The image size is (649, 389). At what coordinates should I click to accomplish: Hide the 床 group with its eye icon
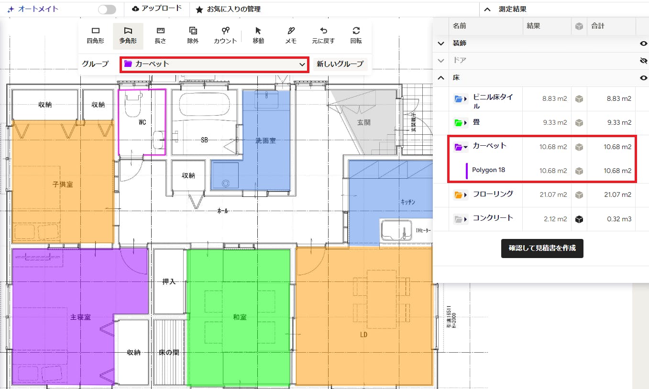643,78
